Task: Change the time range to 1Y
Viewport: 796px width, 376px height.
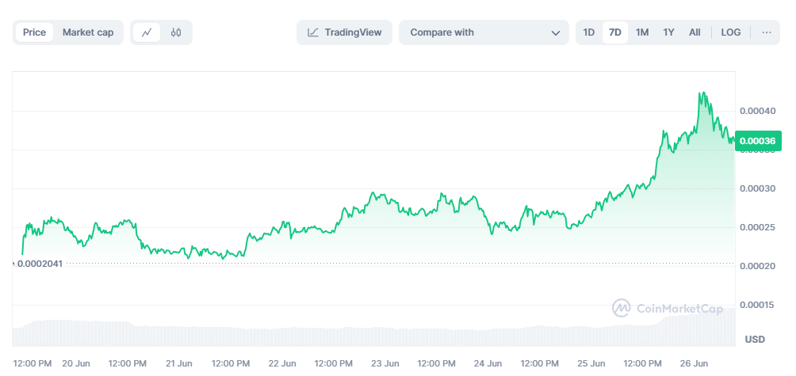Action: pos(668,32)
